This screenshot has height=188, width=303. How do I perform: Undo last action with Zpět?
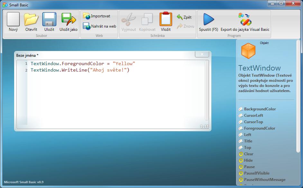[184, 17]
